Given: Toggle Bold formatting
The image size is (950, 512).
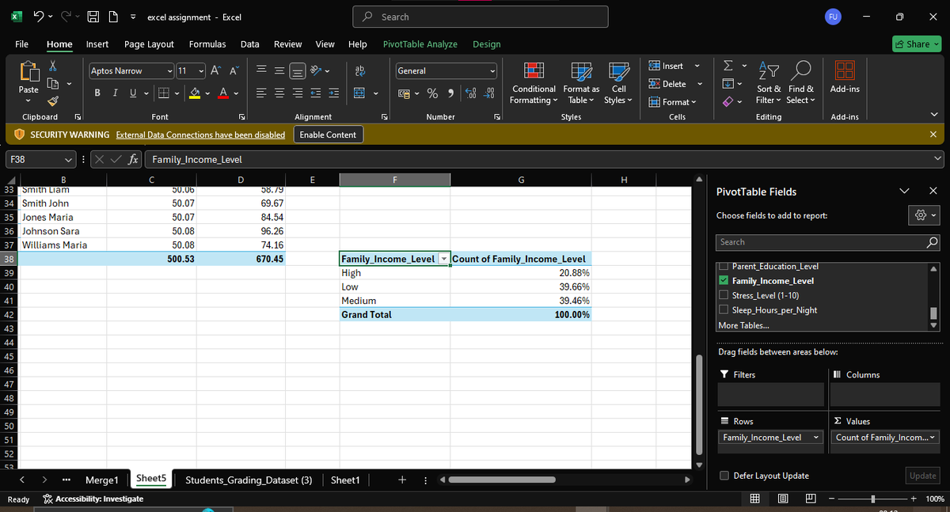Looking at the screenshot, I should (97, 93).
